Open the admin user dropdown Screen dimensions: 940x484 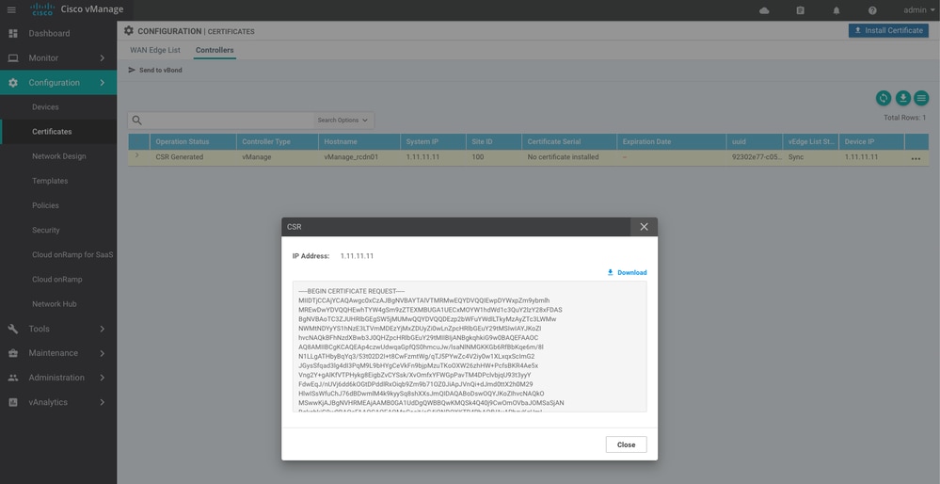point(918,10)
